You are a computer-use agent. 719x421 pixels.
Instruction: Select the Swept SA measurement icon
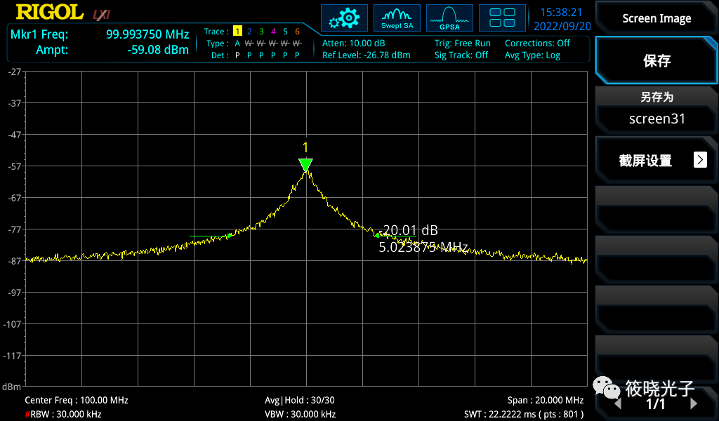(397, 18)
